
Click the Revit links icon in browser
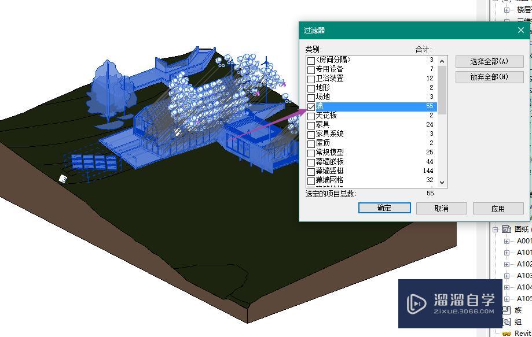click(x=507, y=334)
